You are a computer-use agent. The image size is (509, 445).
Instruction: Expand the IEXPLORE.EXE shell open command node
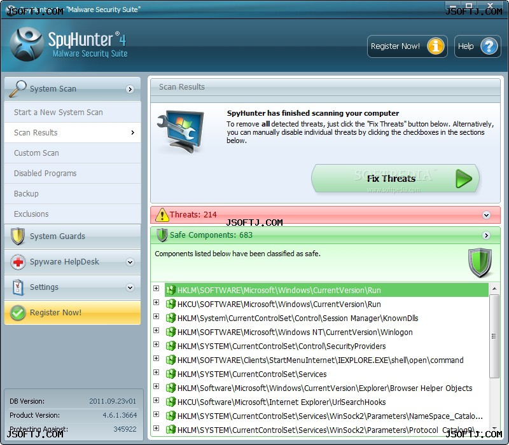pos(157,358)
